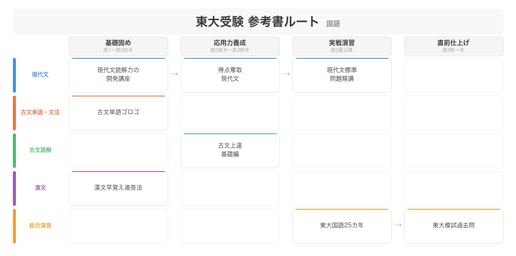Click the 漢文 row label
The image size is (516, 256).
tap(40, 188)
